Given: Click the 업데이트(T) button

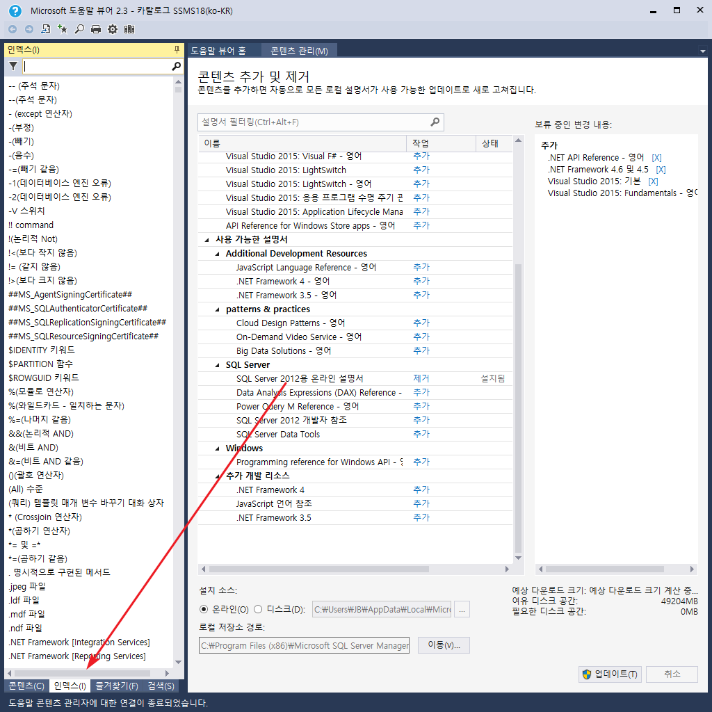Looking at the screenshot, I should [x=610, y=674].
